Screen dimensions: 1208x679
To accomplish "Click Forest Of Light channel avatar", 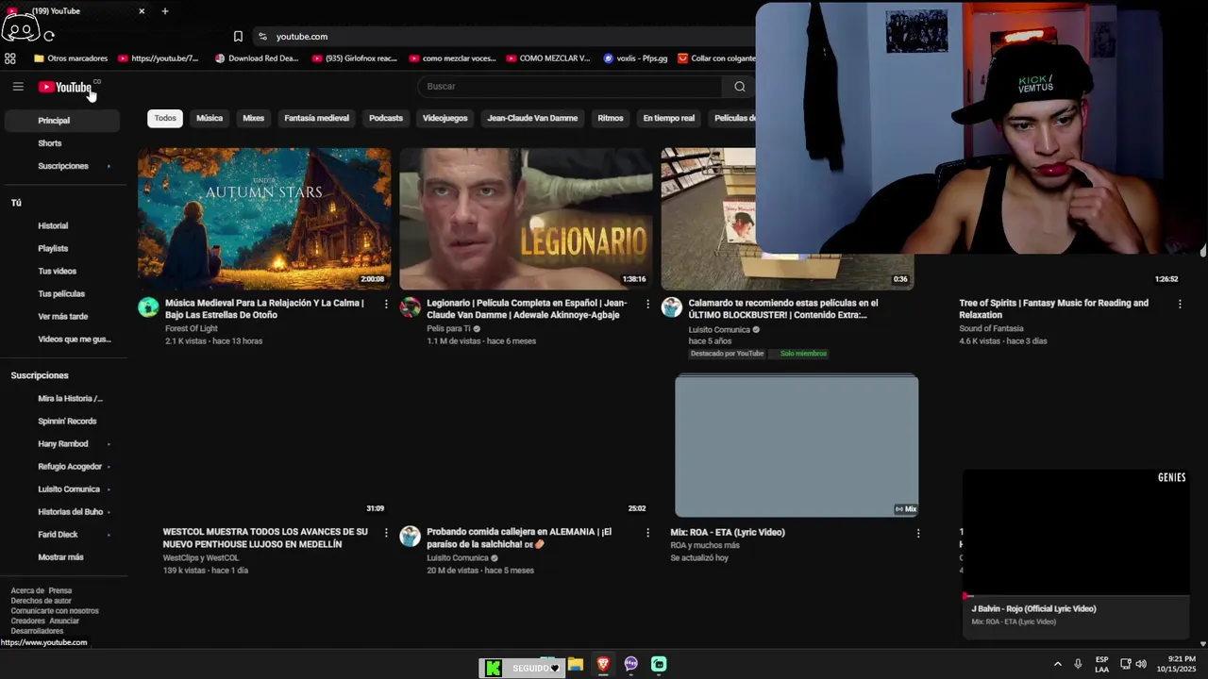I will click(148, 307).
